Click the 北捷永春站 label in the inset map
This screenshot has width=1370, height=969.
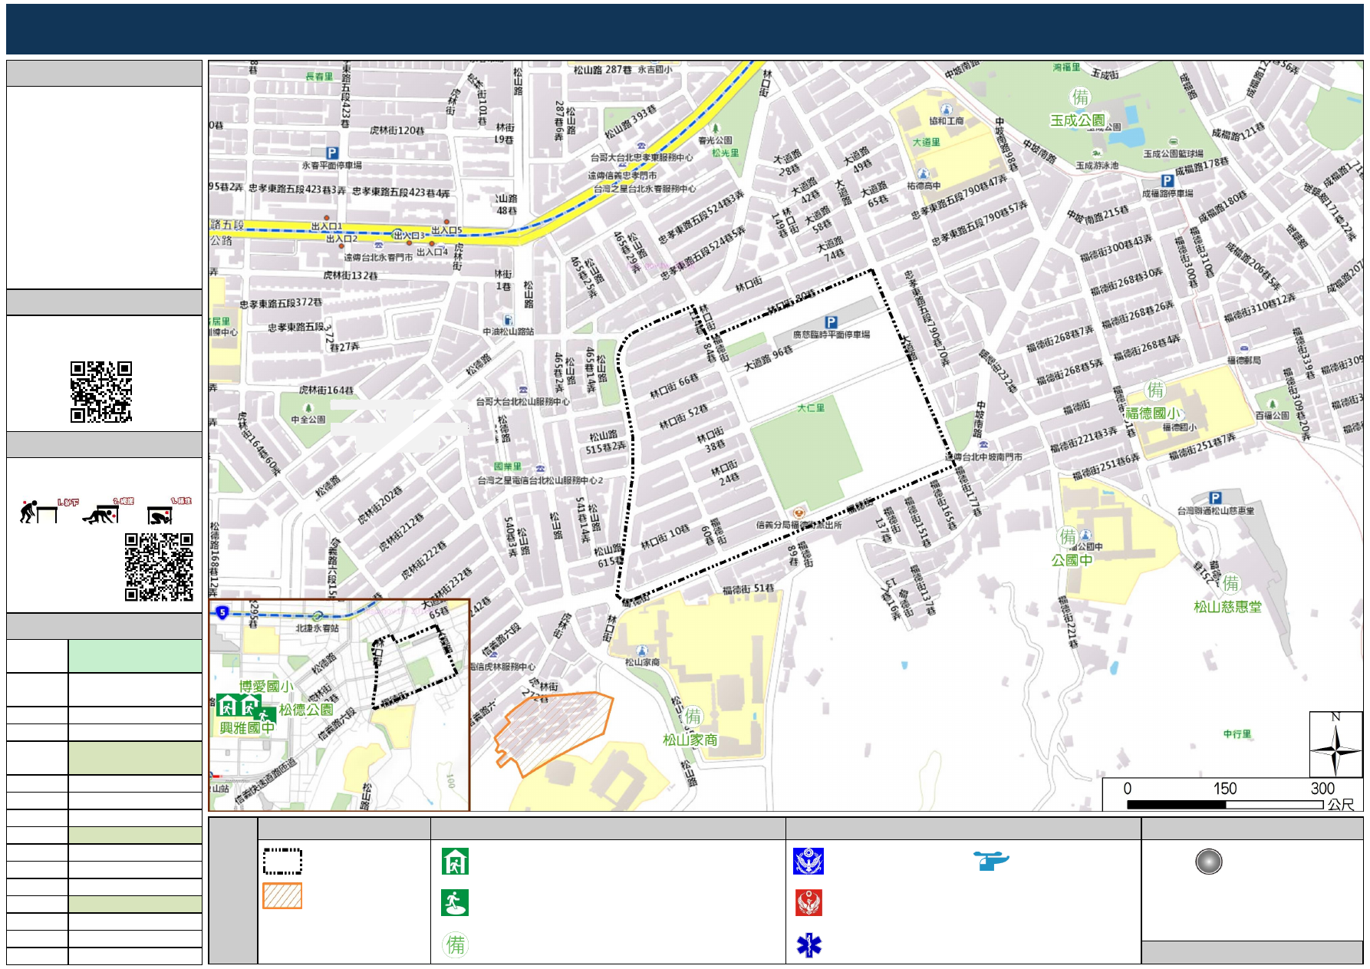tap(317, 628)
